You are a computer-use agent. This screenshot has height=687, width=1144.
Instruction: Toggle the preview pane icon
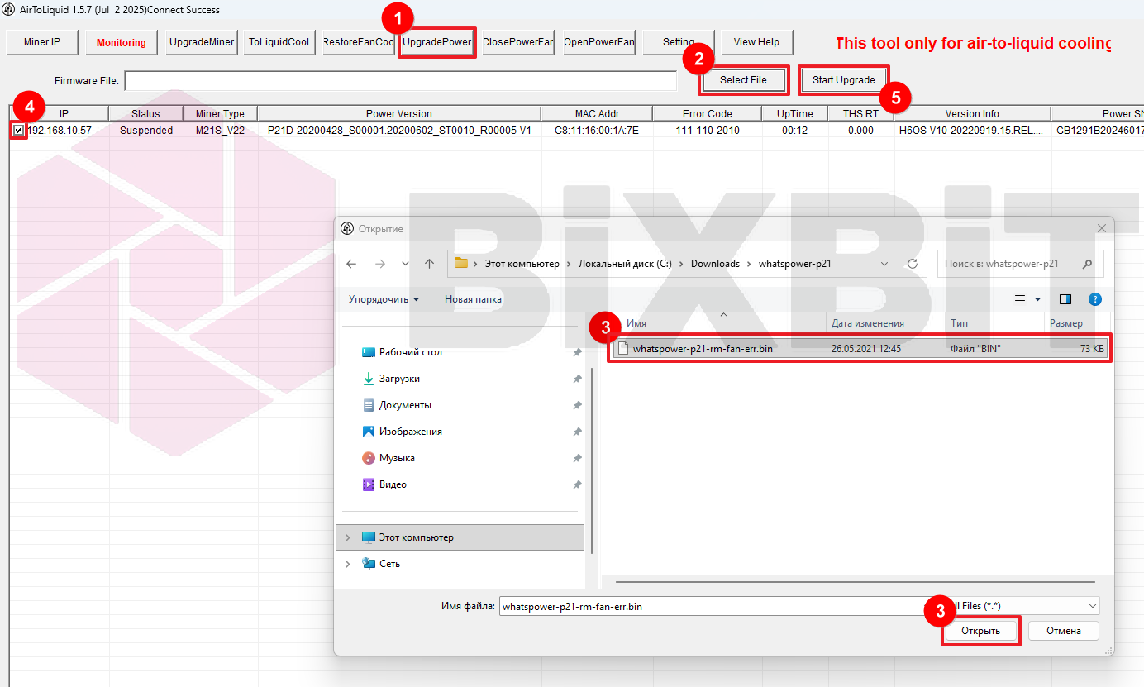pyautogui.click(x=1065, y=299)
